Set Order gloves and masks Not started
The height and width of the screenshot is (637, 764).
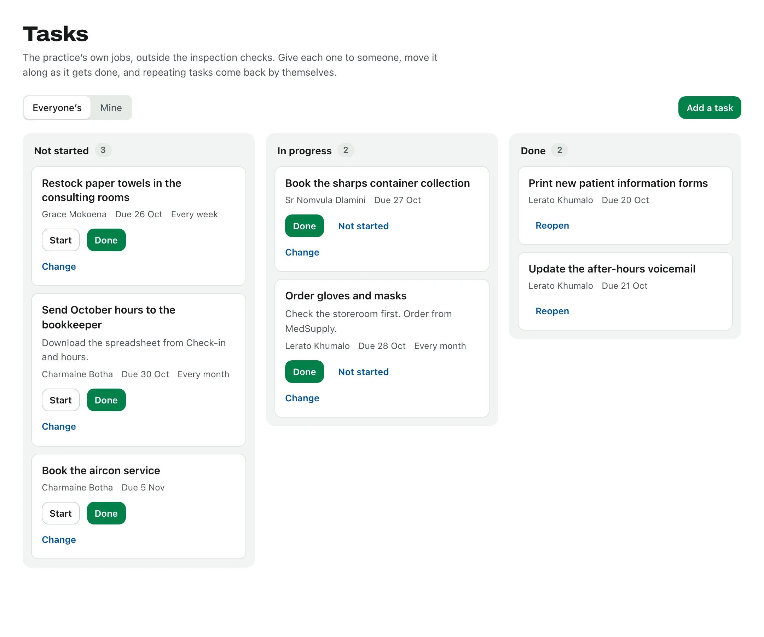[364, 372]
